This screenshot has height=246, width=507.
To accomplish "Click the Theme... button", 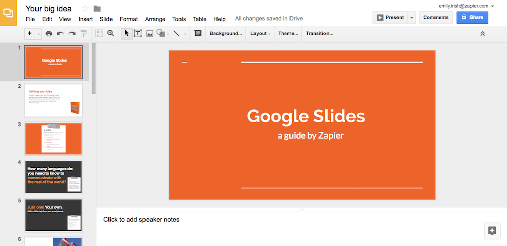I will [x=288, y=33].
